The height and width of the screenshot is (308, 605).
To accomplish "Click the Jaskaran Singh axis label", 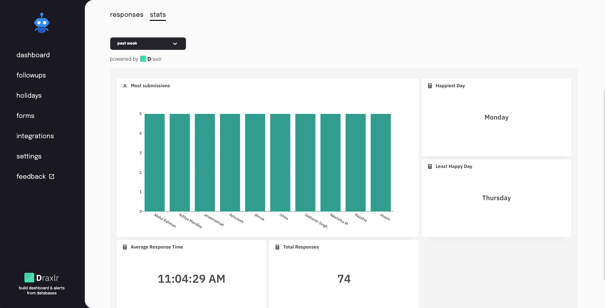I will pyautogui.click(x=316, y=220).
